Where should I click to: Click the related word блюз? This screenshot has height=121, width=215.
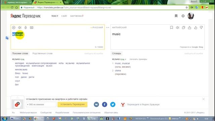coord(17,73)
